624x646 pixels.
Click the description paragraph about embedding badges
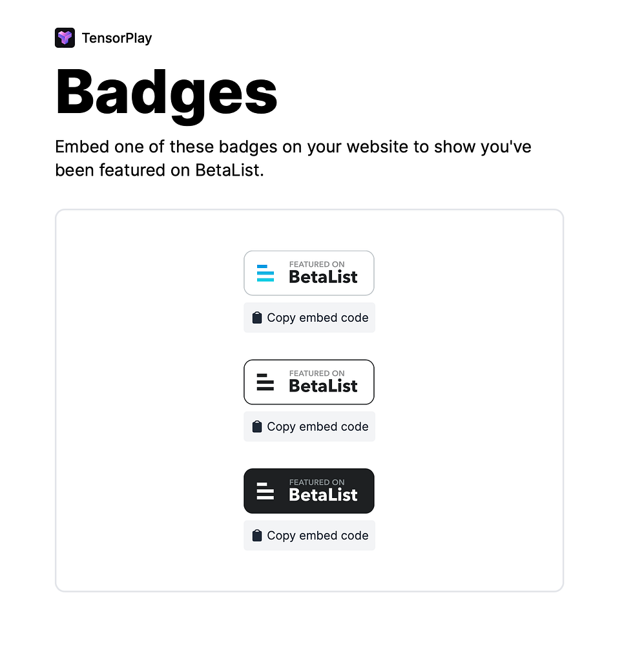pos(293,158)
